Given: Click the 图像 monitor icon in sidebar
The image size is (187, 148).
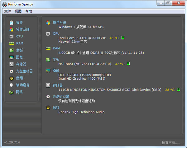Looking at the screenshot, I should pos(12,57).
